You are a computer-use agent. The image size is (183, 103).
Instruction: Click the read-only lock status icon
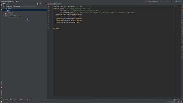click(x=179, y=102)
